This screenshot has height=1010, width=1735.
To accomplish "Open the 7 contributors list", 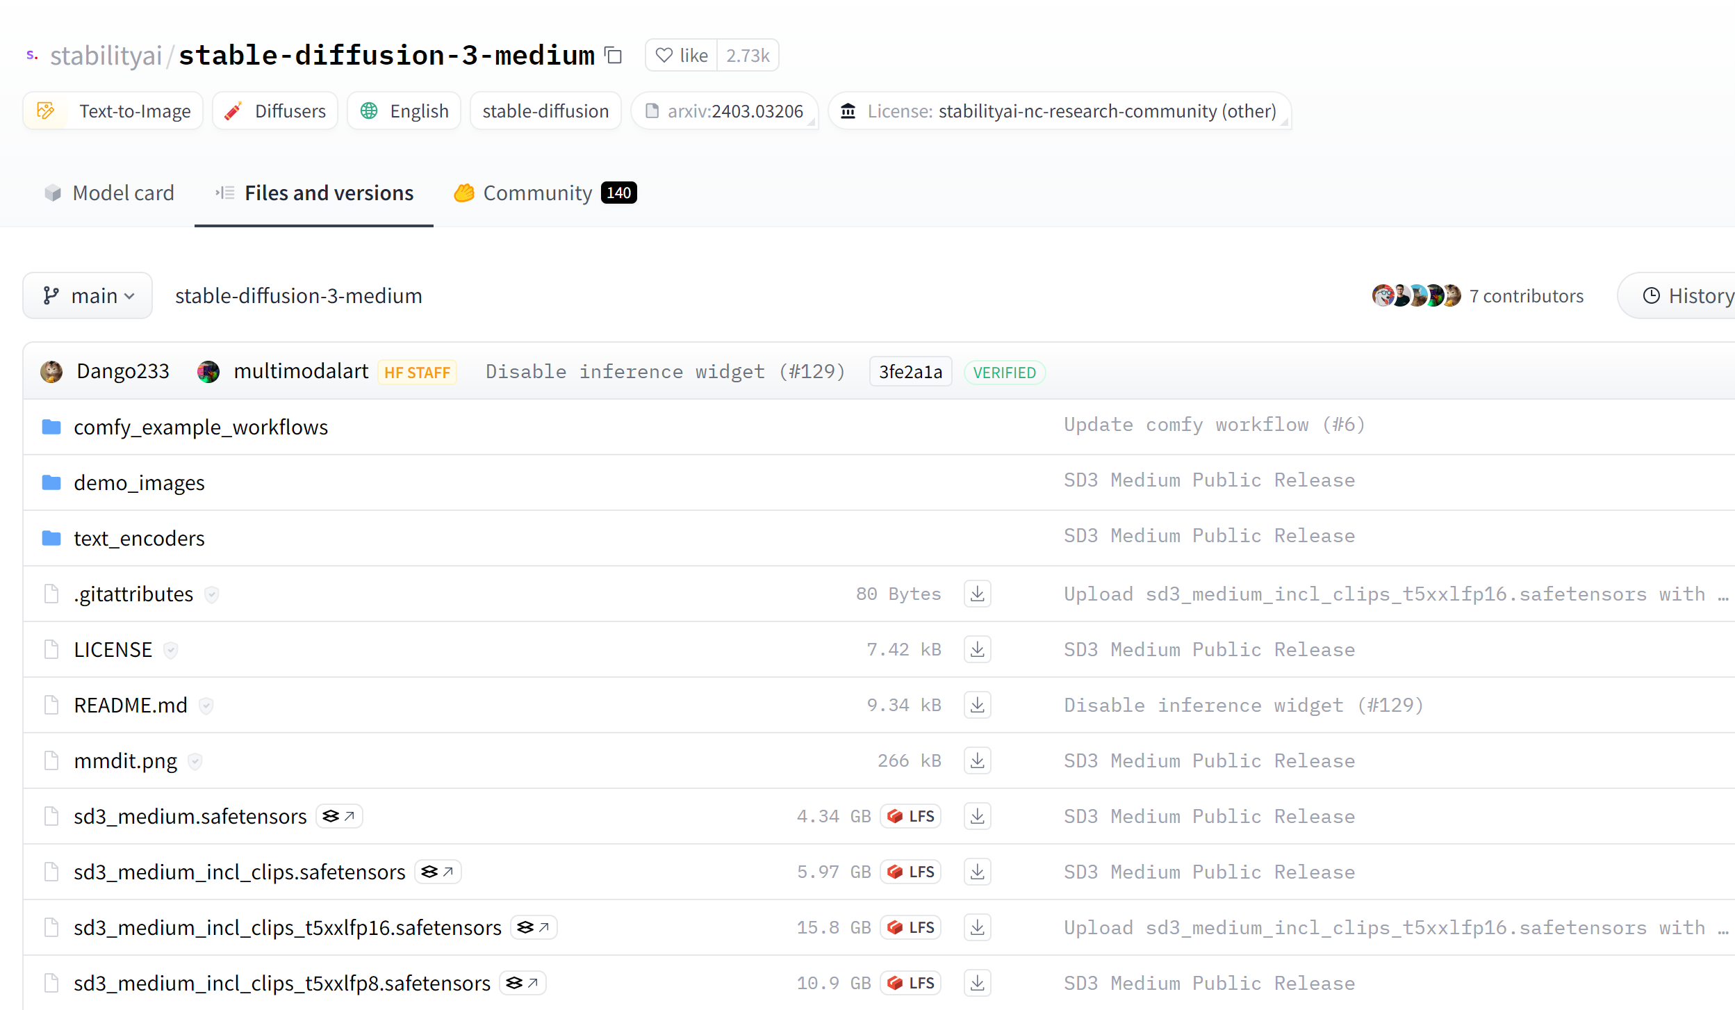I will click(1527, 295).
